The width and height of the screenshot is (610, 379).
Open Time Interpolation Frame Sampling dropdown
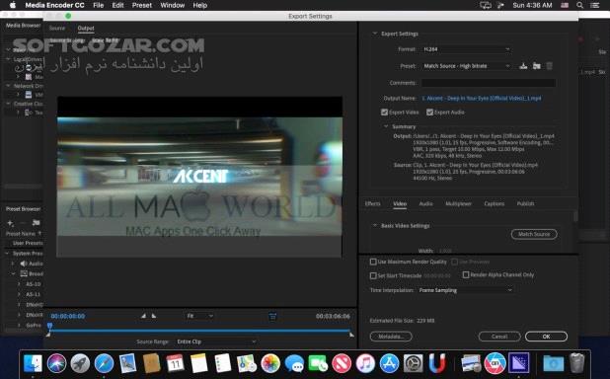[465, 290]
